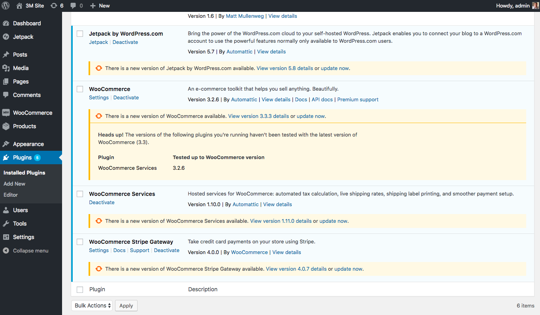Open the Howdy, admin account menu

coord(512,6)
